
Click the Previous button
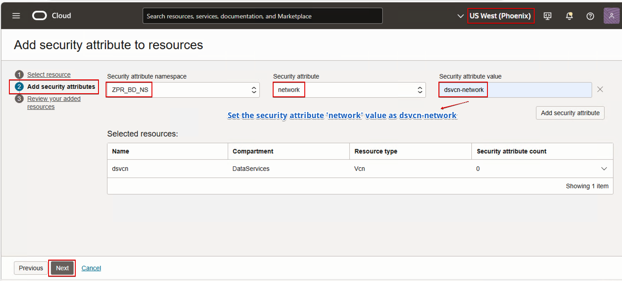click(31, 268)
